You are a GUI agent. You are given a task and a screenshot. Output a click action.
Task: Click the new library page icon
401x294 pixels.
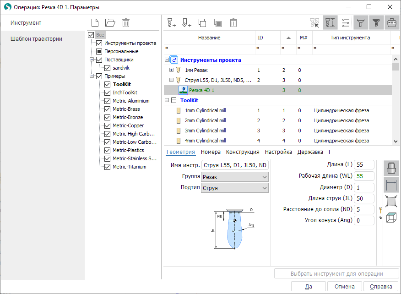pos(95,22)
